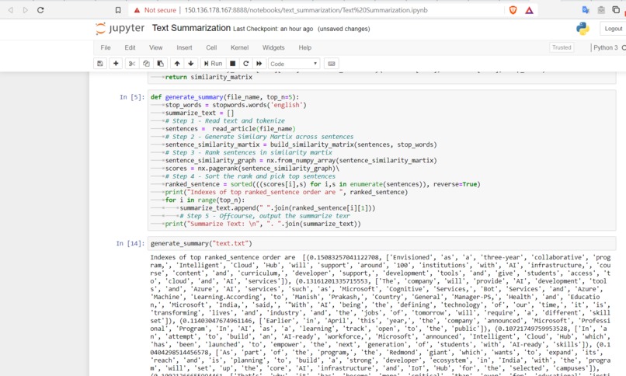Click the 'return similarity_matrix' code line
The height and width of the screenshot is (376, 626).
[x=208, y=77]
